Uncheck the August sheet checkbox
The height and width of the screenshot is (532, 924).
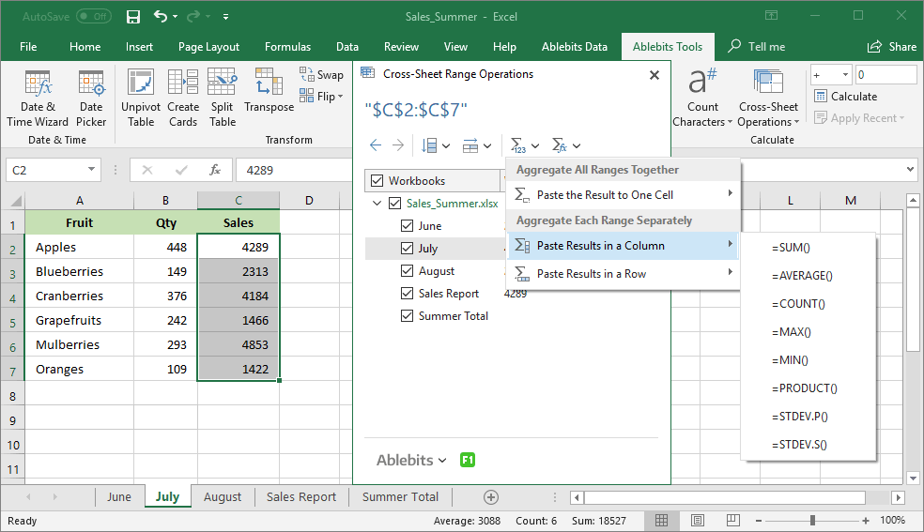click(x=407, y=271)
